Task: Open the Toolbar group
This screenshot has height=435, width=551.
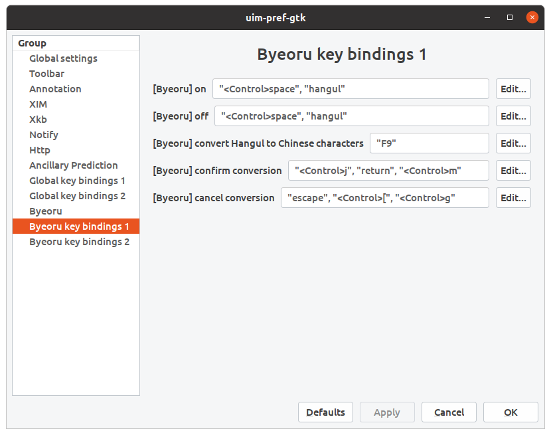Action: 76,74
